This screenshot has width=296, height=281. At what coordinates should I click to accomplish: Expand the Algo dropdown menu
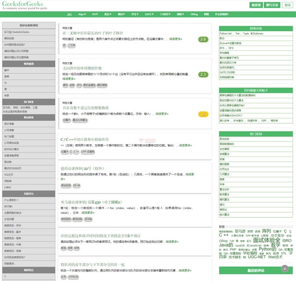(82, 14)
